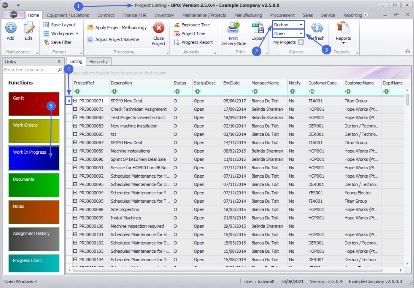
Task: Open the Open status dropdown
Action: (x=300, y=33)
